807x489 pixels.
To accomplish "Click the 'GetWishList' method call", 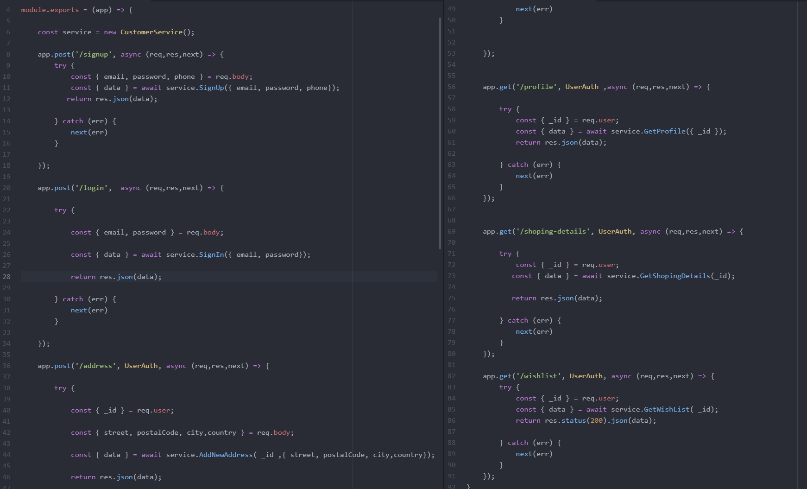I will [667, 409].
